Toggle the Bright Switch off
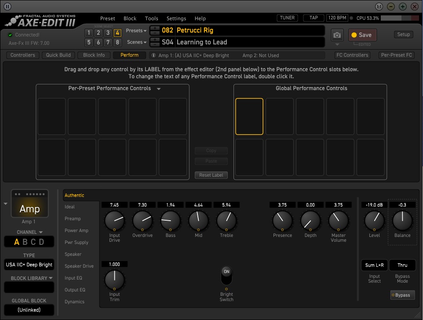The width and height of the screenshot is (423, 320). 226,275
